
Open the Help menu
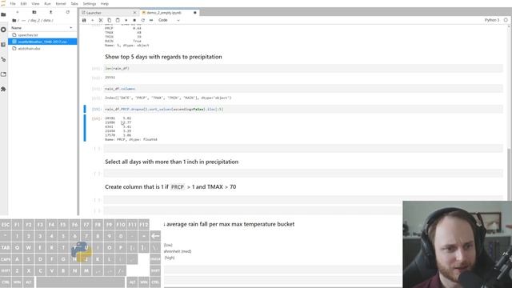pyautogui.click(x=105, y=3)
